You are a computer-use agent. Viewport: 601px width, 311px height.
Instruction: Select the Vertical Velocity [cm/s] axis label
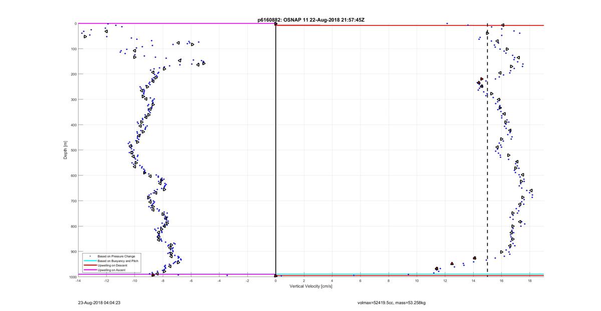(x=311, y=286)
